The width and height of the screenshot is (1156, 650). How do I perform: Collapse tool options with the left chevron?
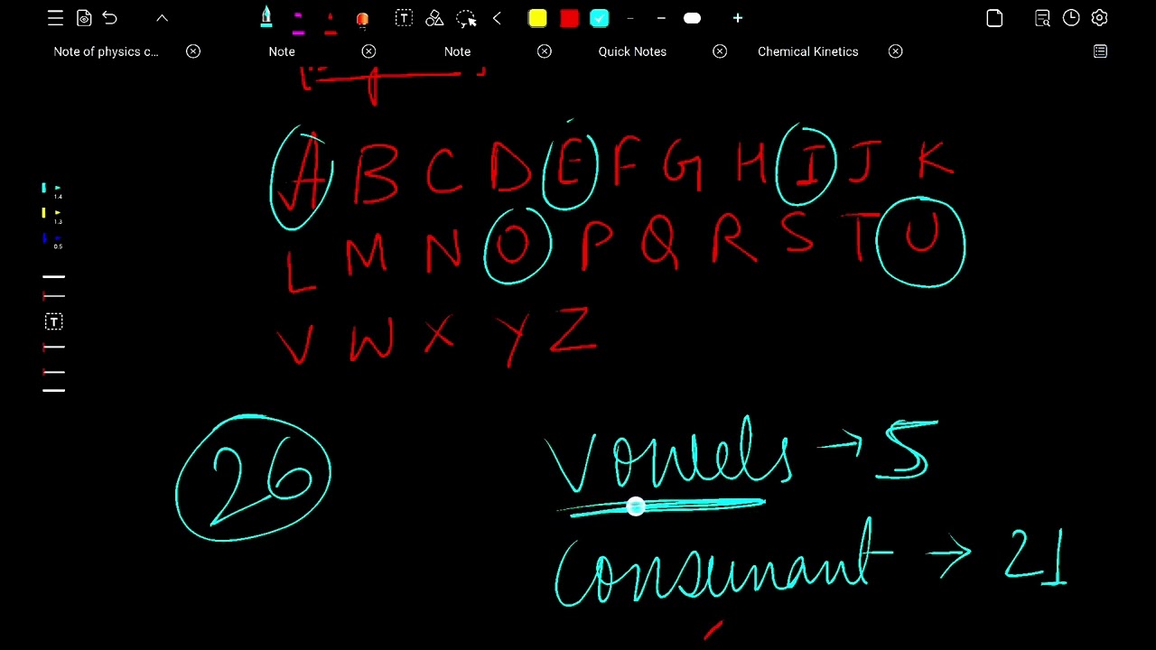click(497, 18)
